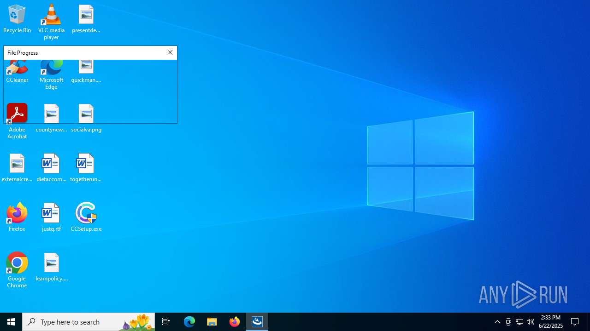
Task: Select the Google Chrome desktop shortcut
Action: tap(17, 270)
